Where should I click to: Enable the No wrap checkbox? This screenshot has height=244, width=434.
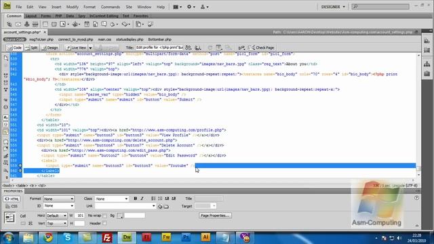(x=104, y=216)
